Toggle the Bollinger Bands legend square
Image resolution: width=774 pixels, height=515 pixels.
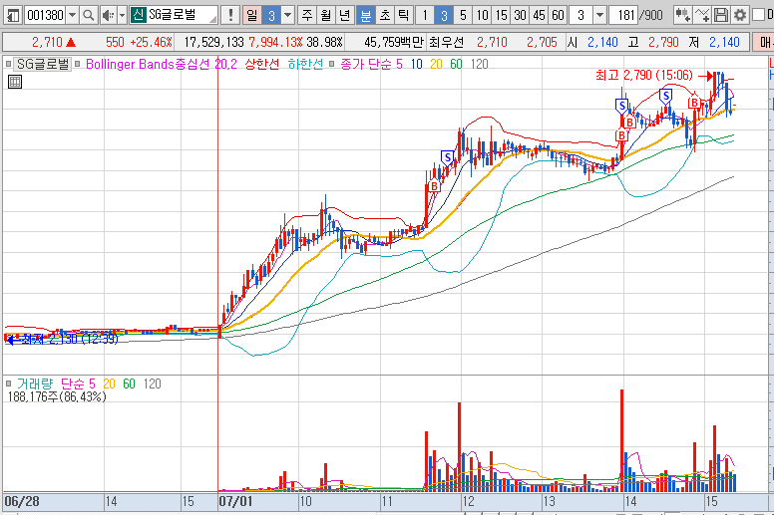pos(77,64)
